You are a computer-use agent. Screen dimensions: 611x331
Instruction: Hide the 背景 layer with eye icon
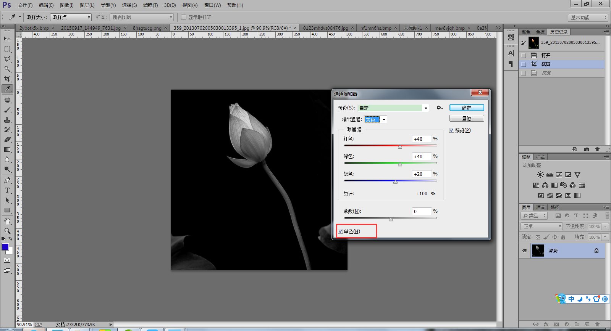pos(525,251)
